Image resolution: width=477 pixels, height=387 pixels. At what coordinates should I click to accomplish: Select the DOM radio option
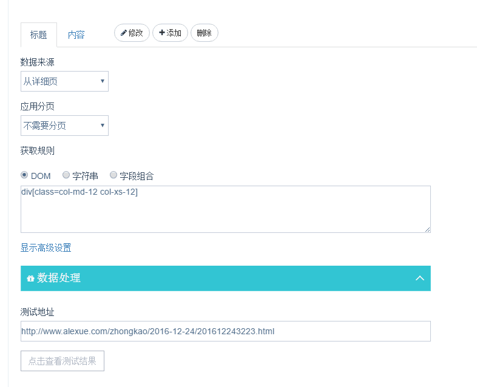click(24, 175)
